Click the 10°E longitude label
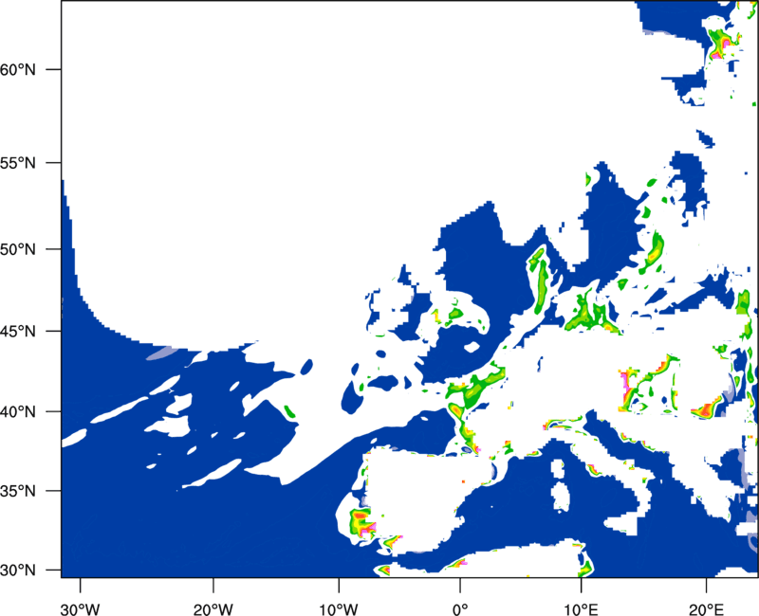This screenshot has width=759, height=616. pos(581,609)
